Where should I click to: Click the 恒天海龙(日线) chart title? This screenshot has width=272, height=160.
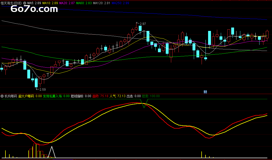(x=11, y=3)
